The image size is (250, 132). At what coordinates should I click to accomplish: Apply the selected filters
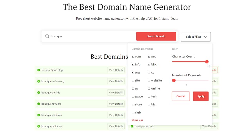(x=201, y=96)
